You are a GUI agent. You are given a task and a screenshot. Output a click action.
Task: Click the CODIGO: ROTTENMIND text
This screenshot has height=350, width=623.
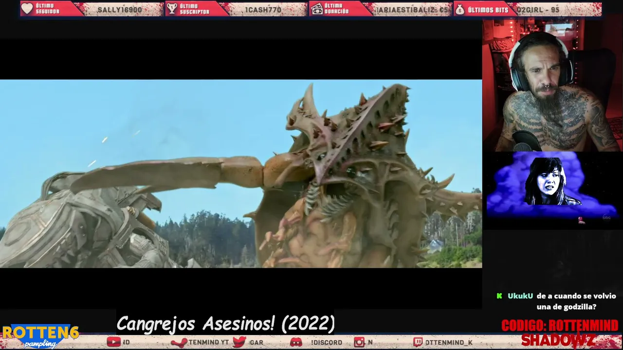560,326
